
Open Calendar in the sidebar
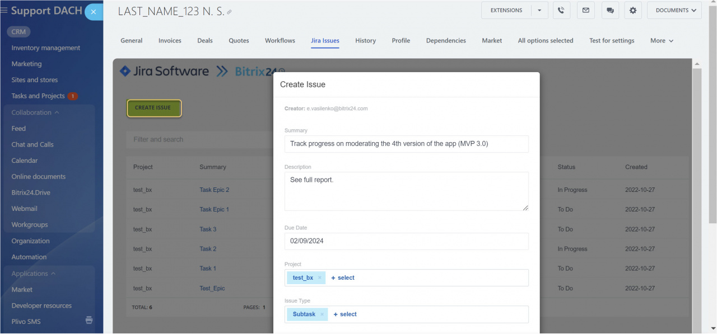25,161
